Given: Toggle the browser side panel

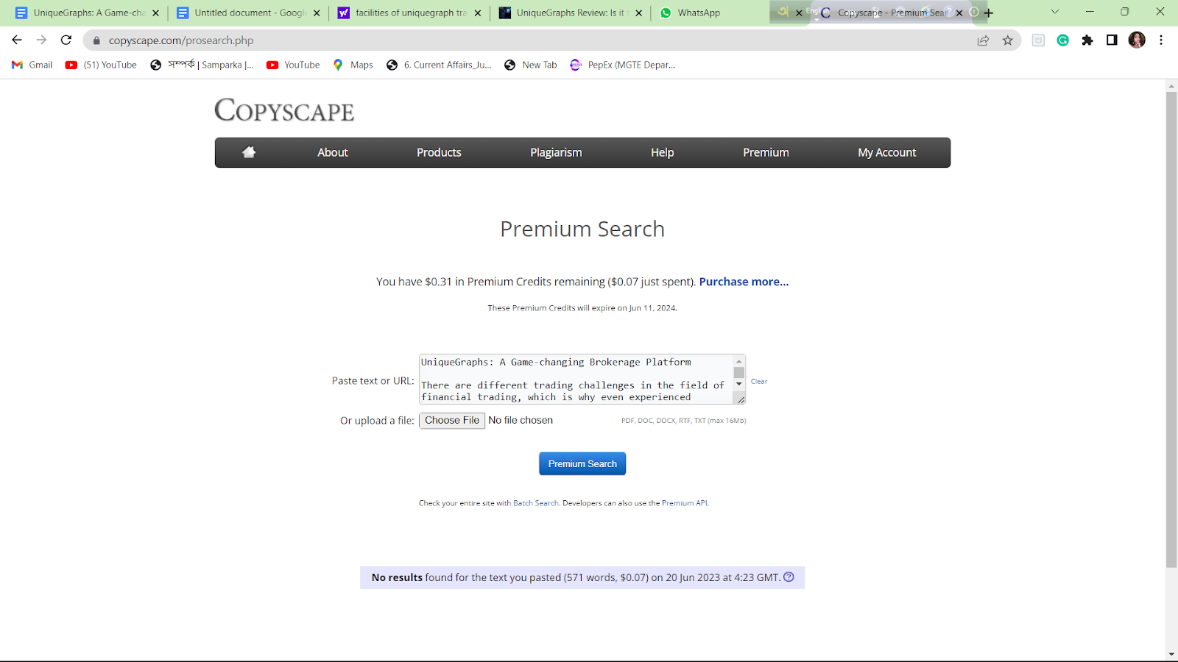Looking at the screenshot, I should click(1112, 40).
